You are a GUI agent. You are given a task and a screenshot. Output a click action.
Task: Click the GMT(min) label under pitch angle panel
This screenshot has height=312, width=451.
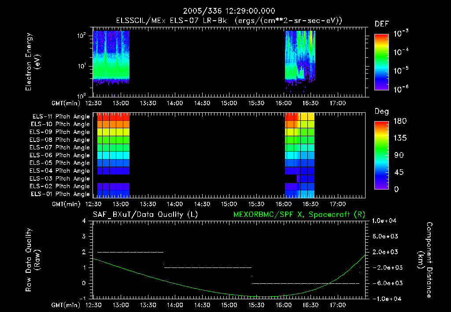point(66,204)
